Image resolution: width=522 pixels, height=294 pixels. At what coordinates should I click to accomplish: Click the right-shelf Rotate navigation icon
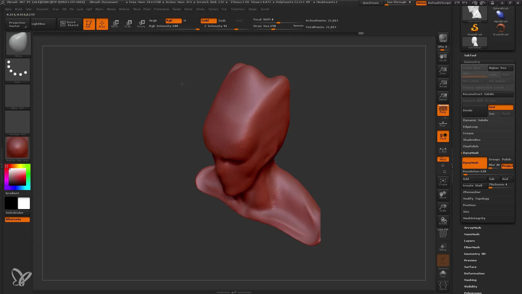coord(443,221)
